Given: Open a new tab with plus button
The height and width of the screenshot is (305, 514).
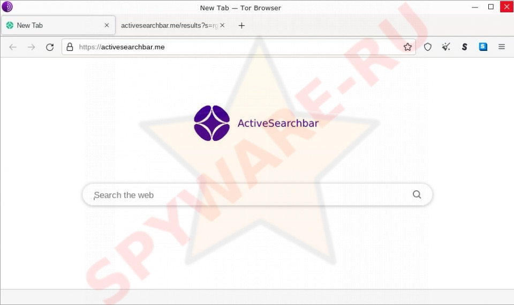Looking at the screenshot, I should coord(241,25).
